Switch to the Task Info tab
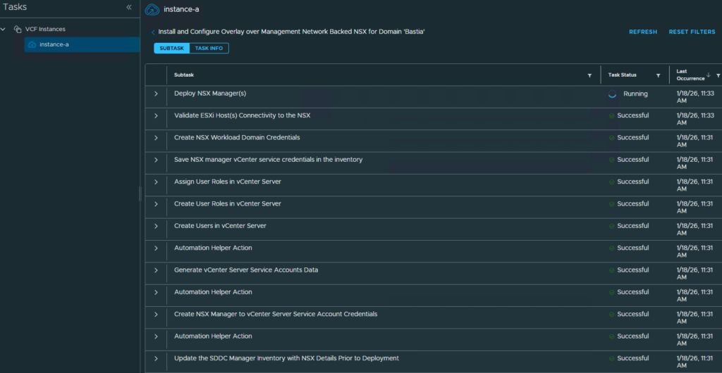722x373 pixels. (x=209, y=48)
